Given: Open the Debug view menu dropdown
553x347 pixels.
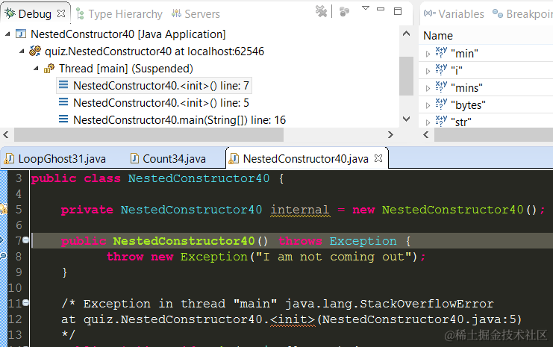Looking at the screenshot, I should click(x=366, y=7).
